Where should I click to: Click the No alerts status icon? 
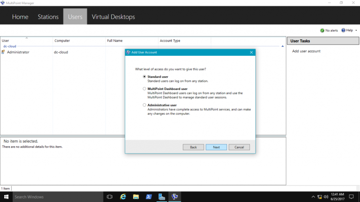[x=322, y=30]
